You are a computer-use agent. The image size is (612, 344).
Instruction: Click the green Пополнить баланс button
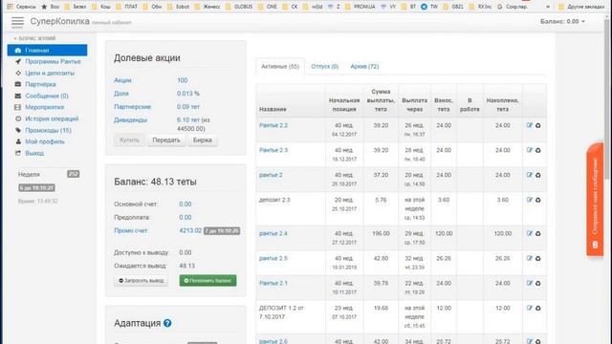pyautogui.click(x=208, y=280)
